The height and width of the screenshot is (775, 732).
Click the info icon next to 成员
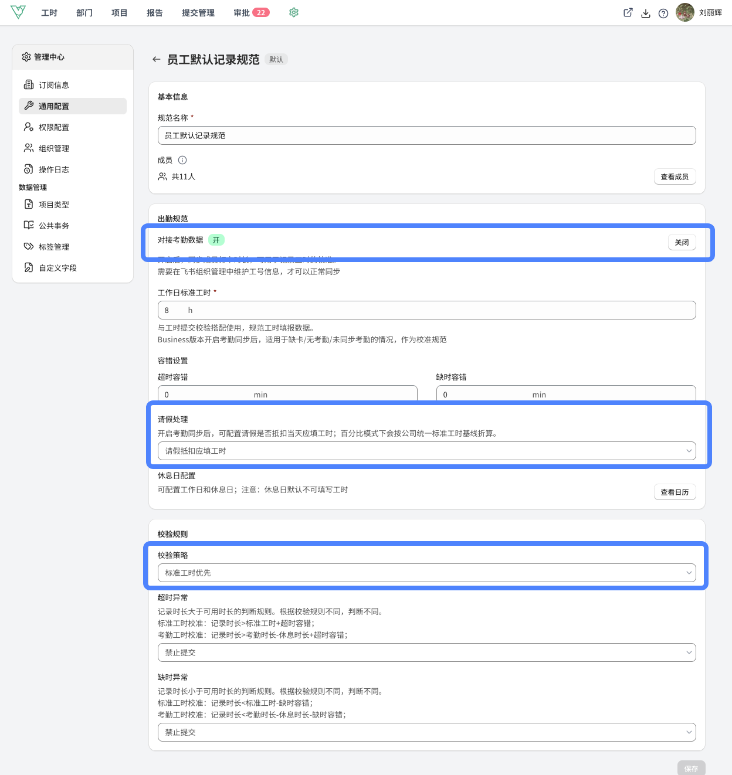click(x=182, y=160)
